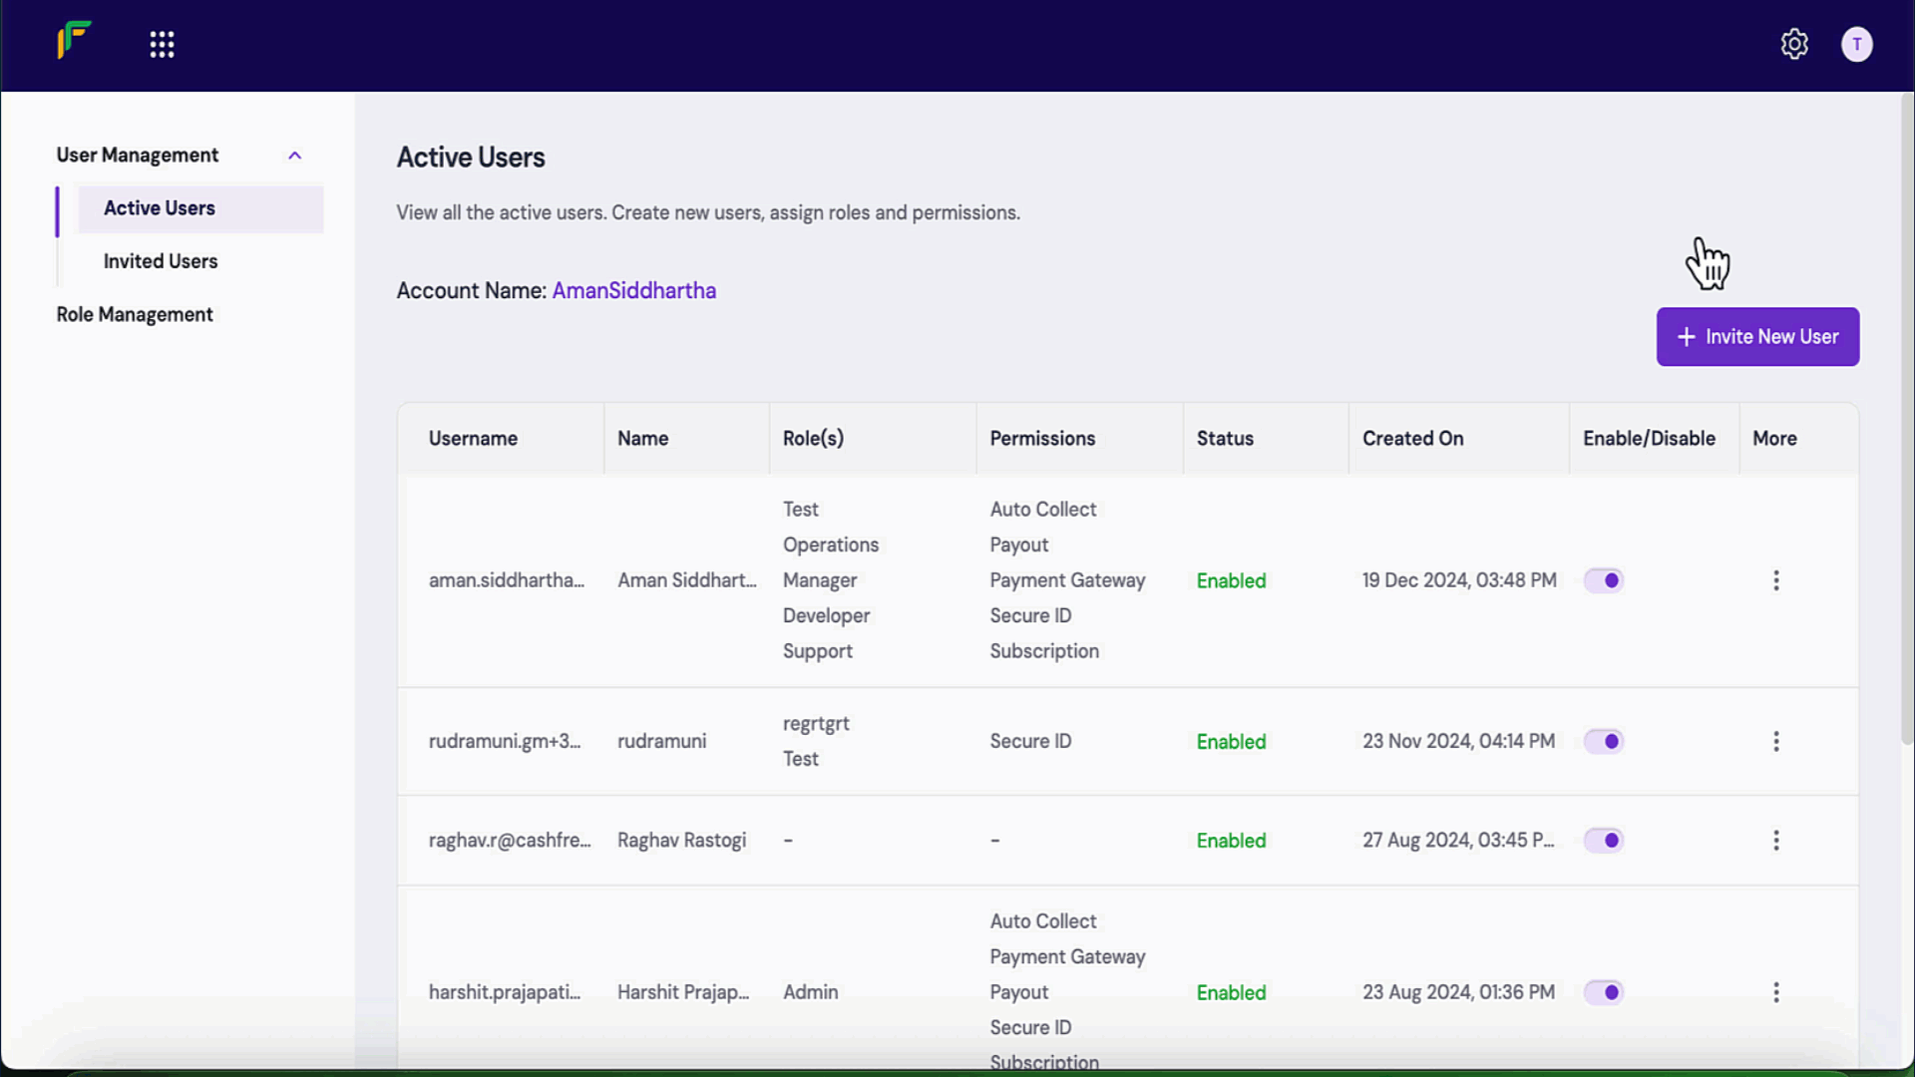Open the settings gear icon
This screenshot has width=1915, height=1077.
click(x=1793, y=44)
